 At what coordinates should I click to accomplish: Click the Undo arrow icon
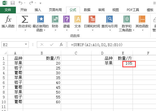[20, 3]
